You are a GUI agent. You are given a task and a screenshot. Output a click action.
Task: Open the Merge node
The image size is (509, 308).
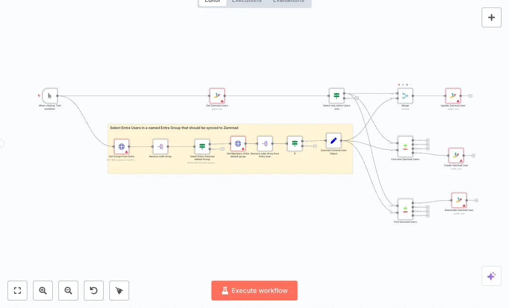point(405,96)
